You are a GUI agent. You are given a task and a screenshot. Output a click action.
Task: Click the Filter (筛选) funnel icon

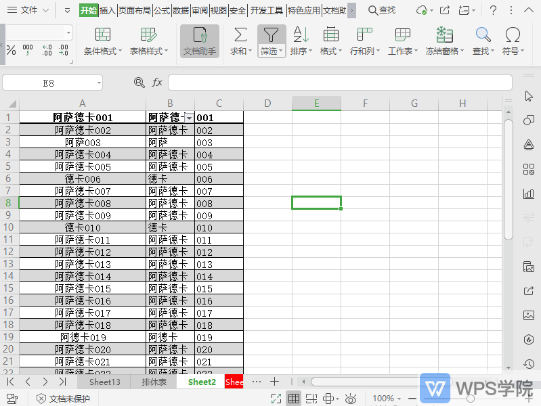tap(271, 35)
